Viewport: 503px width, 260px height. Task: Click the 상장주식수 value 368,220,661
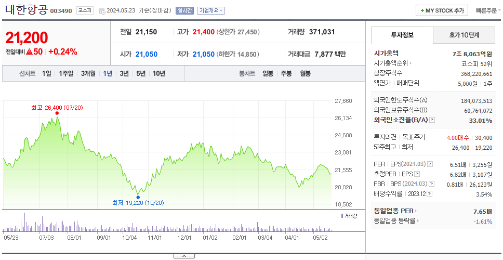pyautogui.click(x=476, y=74)
